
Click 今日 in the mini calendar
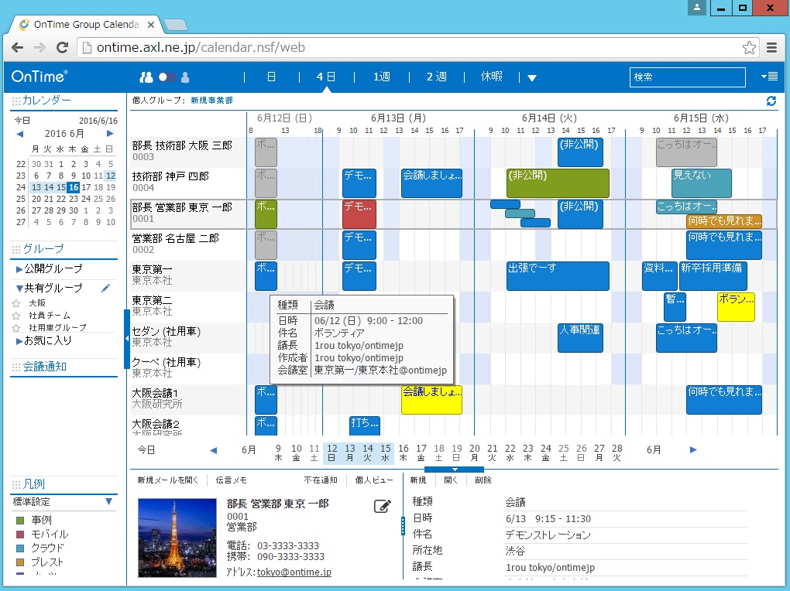point(22,121)
